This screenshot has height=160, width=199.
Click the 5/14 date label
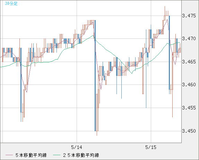pyautogui.click(x=77, y=147)
